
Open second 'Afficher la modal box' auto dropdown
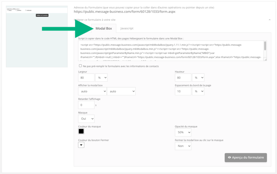pyautogui.click(x=121, y=91)
